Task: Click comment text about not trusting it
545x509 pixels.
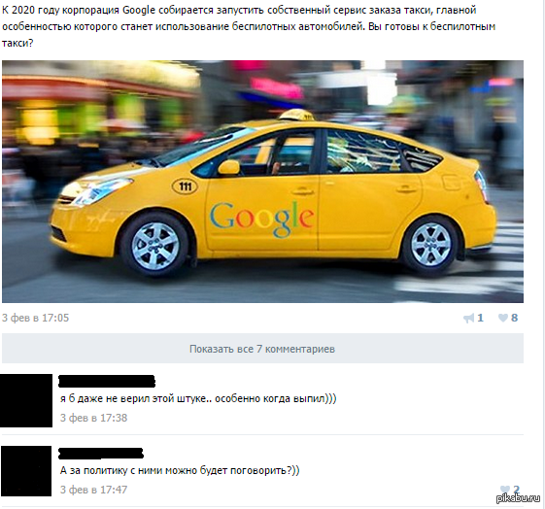Action: coord(198,398)
